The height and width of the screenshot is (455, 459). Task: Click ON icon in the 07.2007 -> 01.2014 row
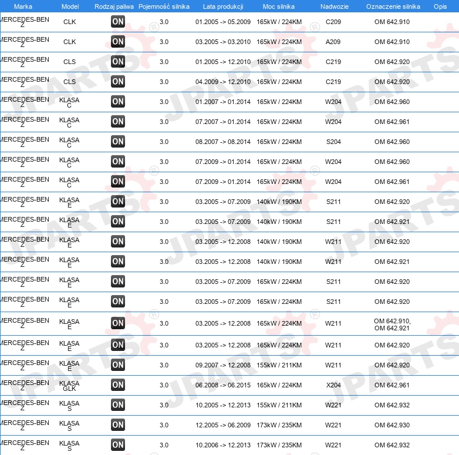tap(118, 122)
